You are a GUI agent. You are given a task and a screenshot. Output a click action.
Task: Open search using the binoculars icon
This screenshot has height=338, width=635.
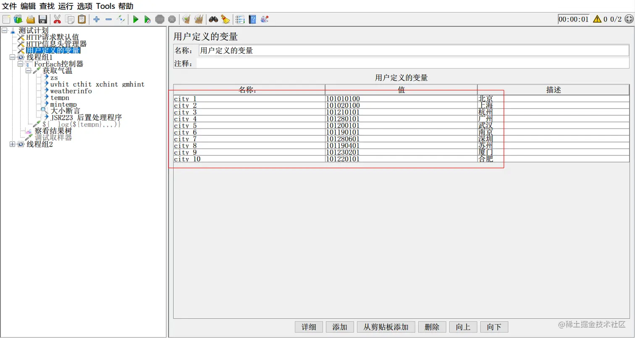click(x=214, y=19)
